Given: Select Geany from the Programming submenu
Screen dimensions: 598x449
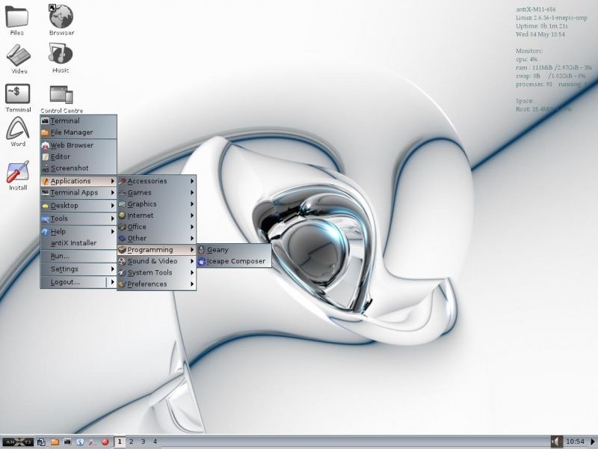Looking at the screenshot, I should click(218, 249).
